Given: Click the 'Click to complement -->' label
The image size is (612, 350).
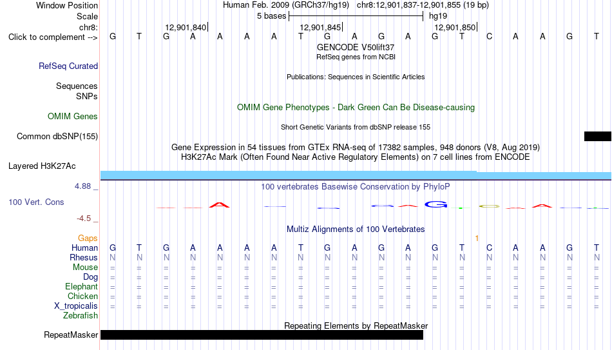Looking at the screenshot, I should click(53, 37).
